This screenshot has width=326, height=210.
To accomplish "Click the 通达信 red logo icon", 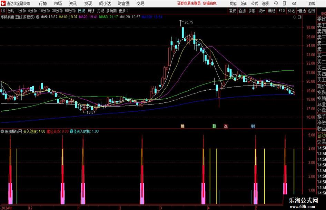I will [x=3, y=3].
